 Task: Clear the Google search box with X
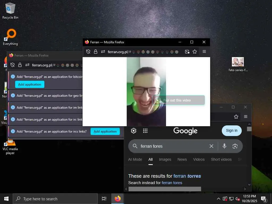click(211, 146)
